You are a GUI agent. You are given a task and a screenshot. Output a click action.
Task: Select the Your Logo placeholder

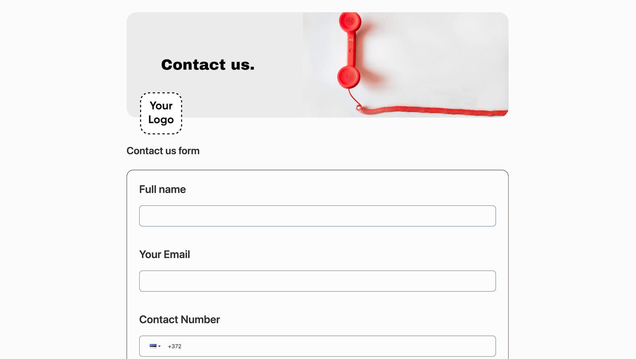tap(161, 113)
